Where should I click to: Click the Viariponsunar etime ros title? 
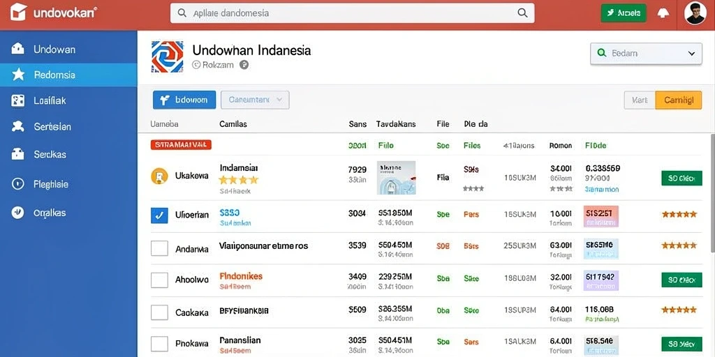(x=263, y=246)
